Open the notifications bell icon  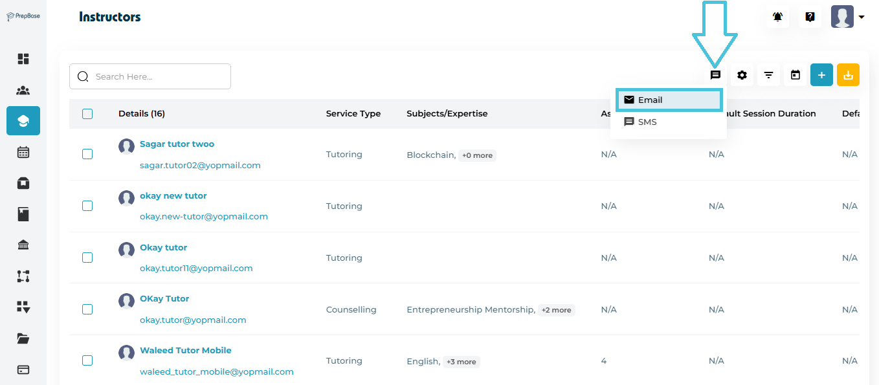tap(777, 17)
